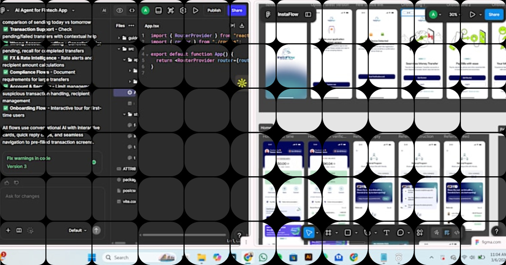The height and width of the screenshot is (265, 506).
Task: Click Share in the InstaFlow window
Action: [494, 14]
